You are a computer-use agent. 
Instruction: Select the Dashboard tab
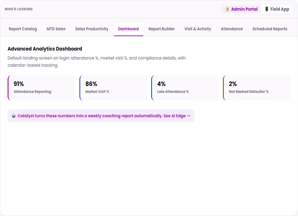(x=128, y=29)
